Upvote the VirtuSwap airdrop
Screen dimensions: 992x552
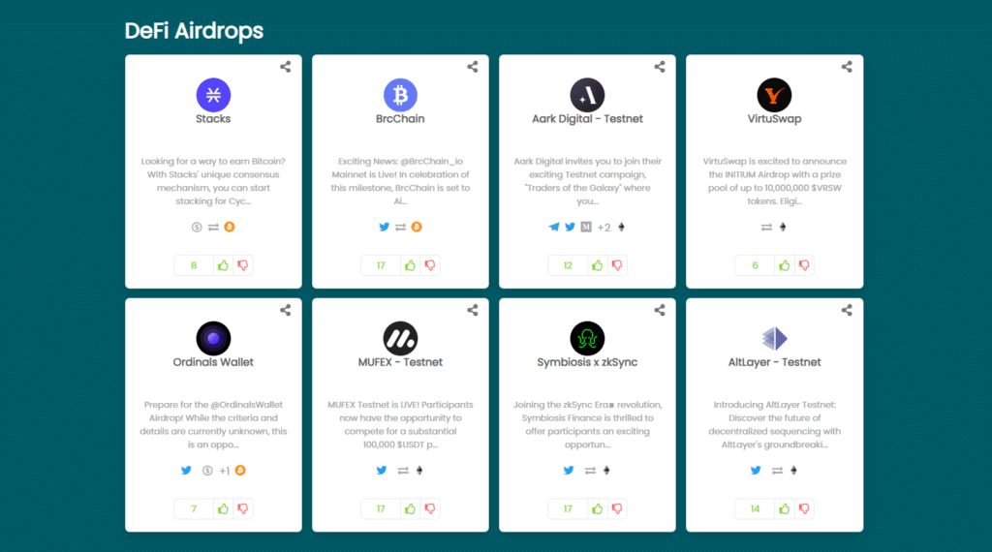click(785, 265)
